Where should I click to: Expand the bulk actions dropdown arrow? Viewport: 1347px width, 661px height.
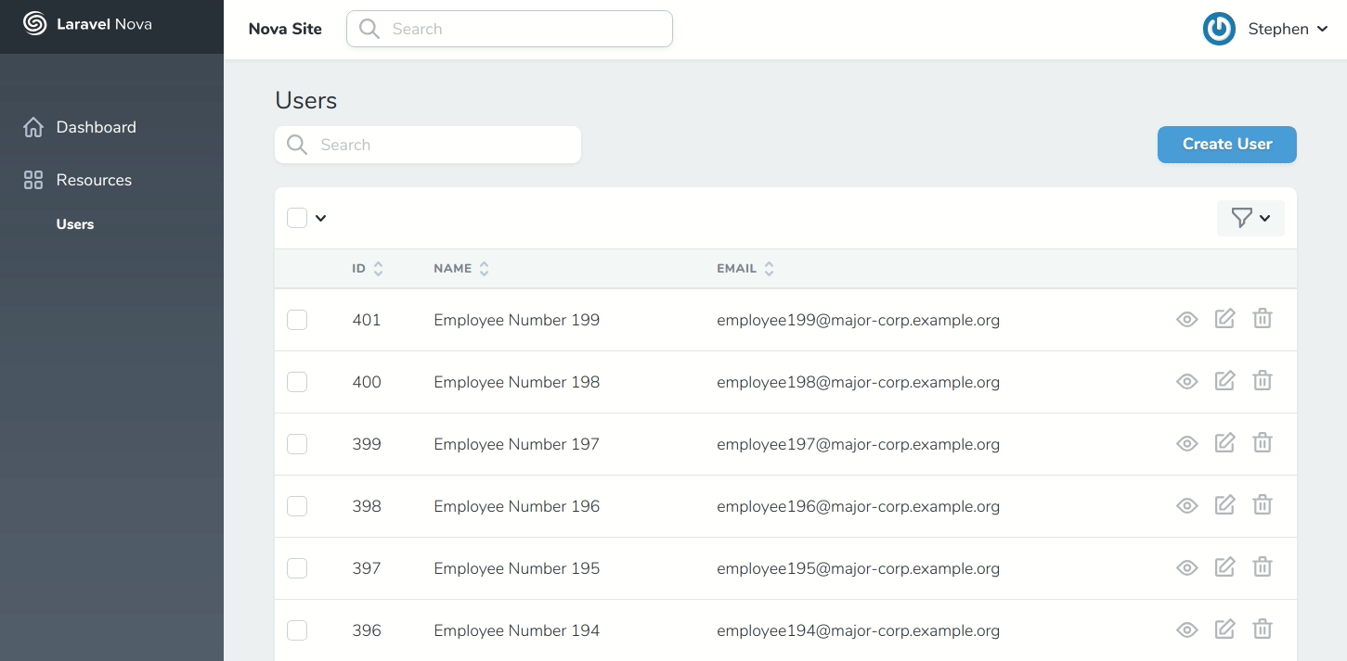(x=321, y=218)
